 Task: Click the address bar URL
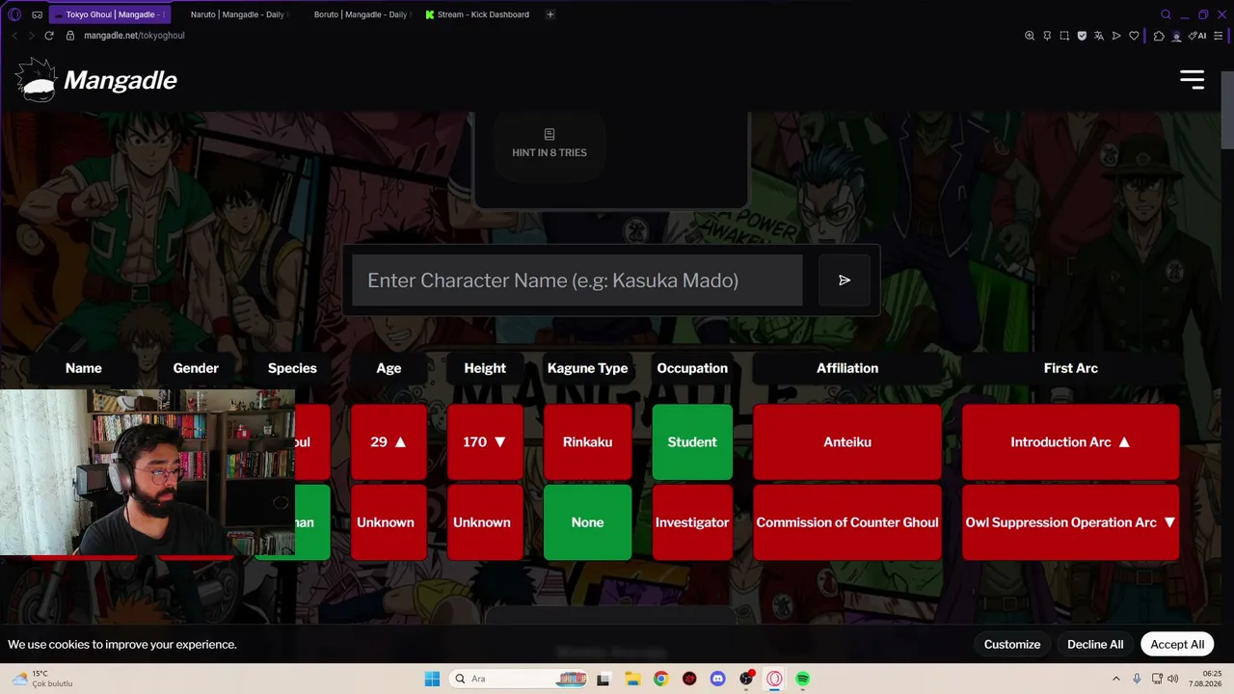click(x=134, y=36)
